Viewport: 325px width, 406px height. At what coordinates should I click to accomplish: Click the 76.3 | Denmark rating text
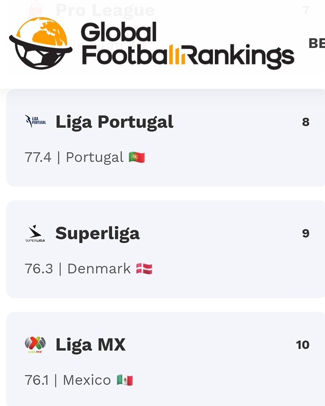pos(78,269)
